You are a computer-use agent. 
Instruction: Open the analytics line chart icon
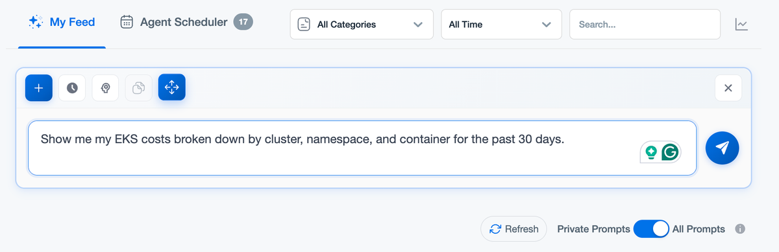point(741,25)
